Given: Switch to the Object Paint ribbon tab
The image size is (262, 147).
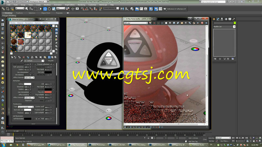Looking at the screenshot, I should pos(46,13).
